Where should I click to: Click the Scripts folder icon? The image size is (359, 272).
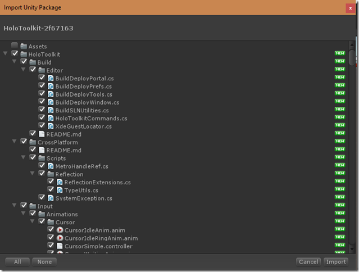(42, 158)
